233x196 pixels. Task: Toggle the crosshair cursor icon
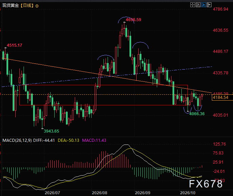[193, 5]
